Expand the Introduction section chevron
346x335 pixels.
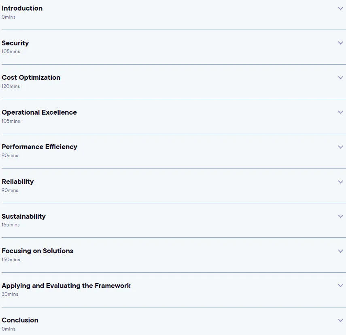click(340, 9)
